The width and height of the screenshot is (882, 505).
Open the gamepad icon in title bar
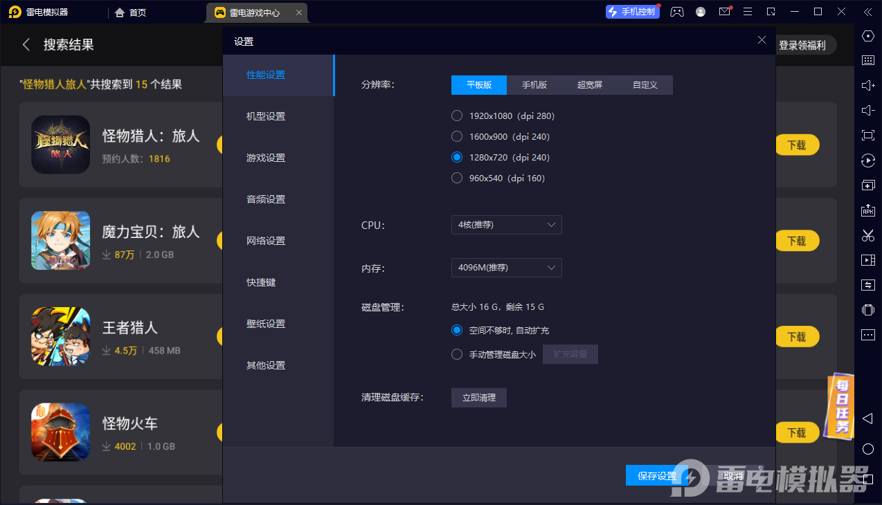pyautogui.click(x=677, y=12)
